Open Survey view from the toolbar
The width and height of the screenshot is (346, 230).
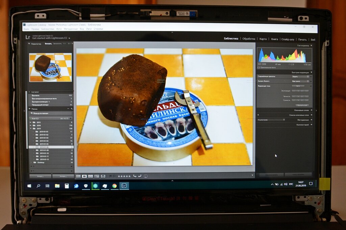tap(97, 176)
